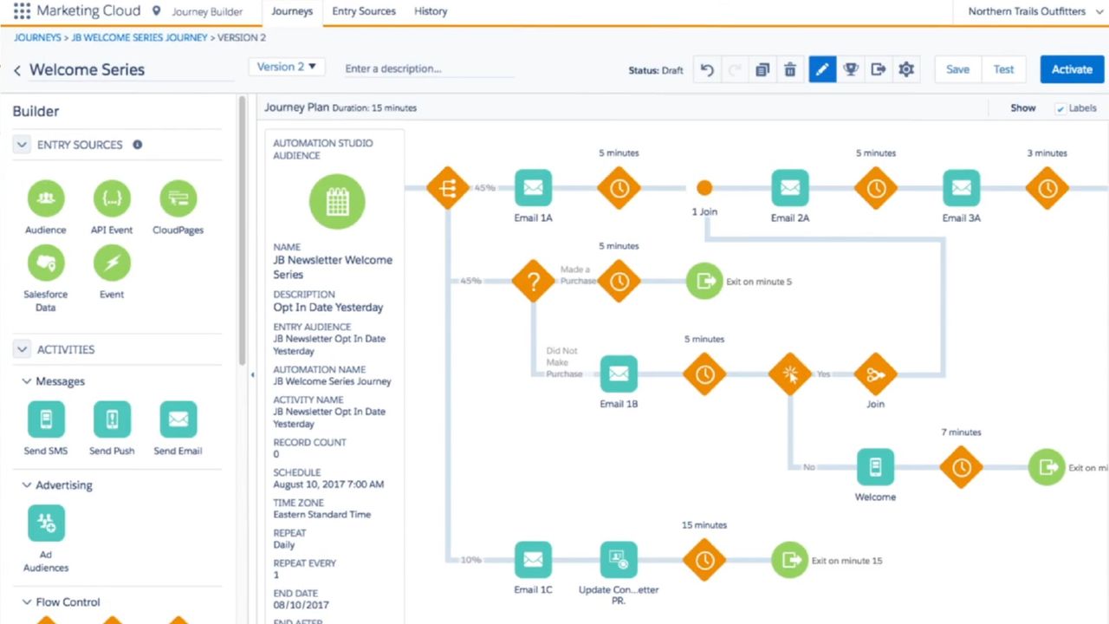Select the random split diamond node
The width and height of the screenshot is (1109, 624).
[448, 187]
